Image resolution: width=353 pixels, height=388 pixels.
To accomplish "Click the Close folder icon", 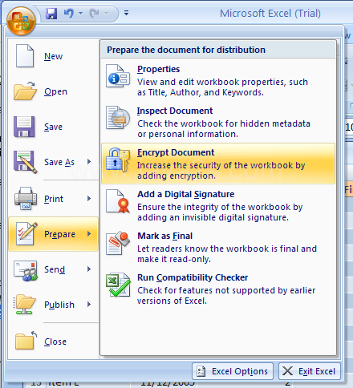I will coord(26,341).
